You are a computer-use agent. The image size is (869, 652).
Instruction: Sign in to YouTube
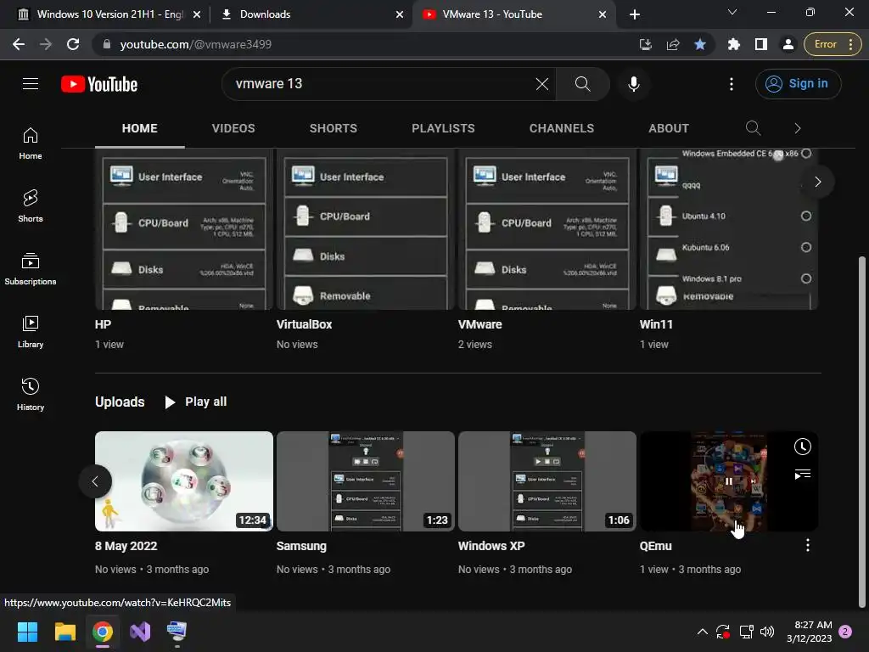coord(798,84)
